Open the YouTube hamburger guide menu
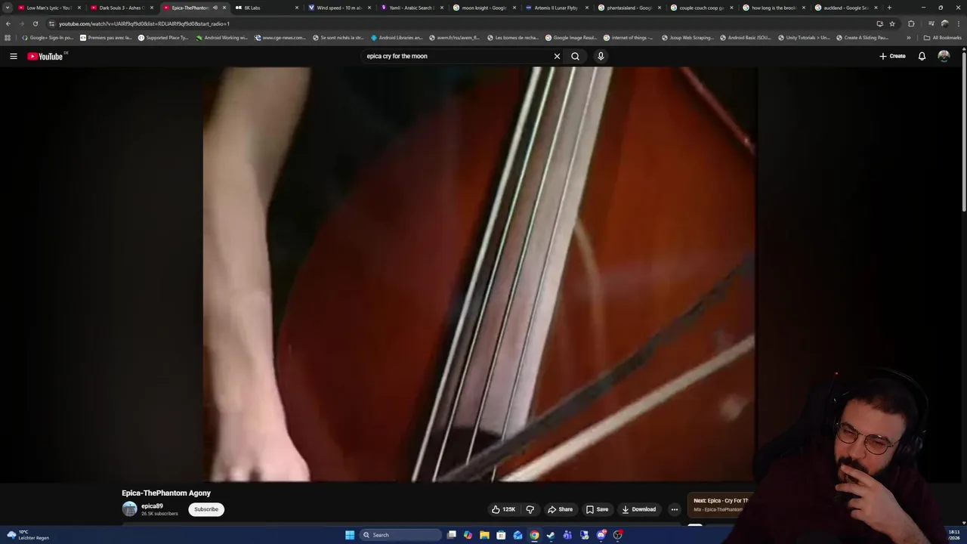The height and width of the screenshot is (544, 967). [14, 56]
